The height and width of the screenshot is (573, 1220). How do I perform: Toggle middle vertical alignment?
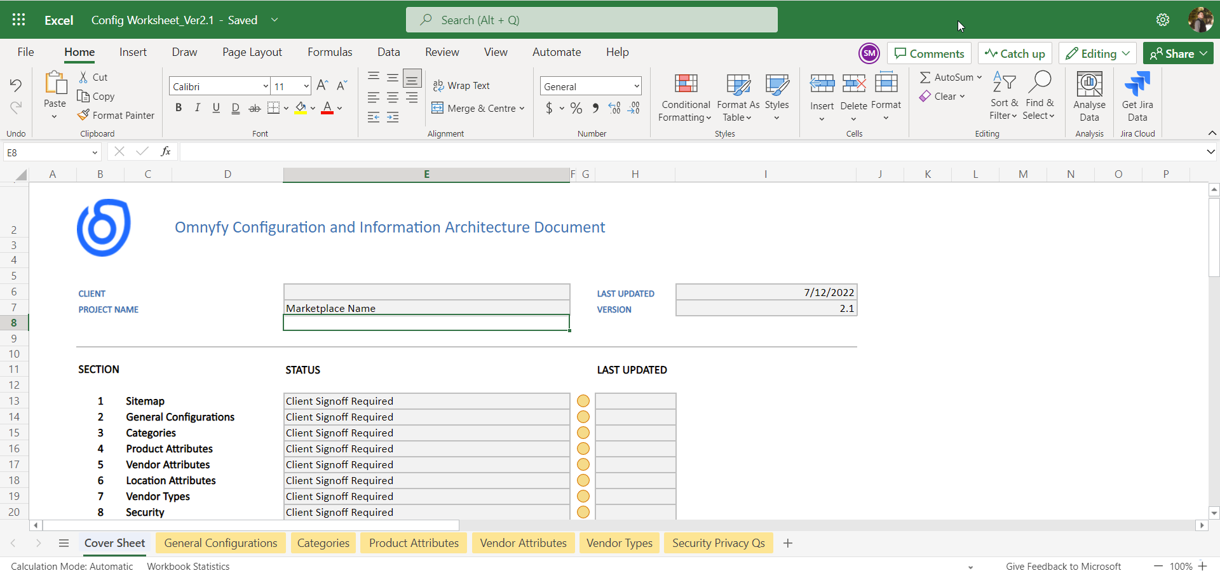pos(393,78)
